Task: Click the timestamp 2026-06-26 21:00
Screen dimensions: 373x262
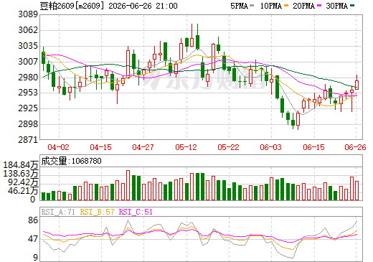Action: (143, 6)
